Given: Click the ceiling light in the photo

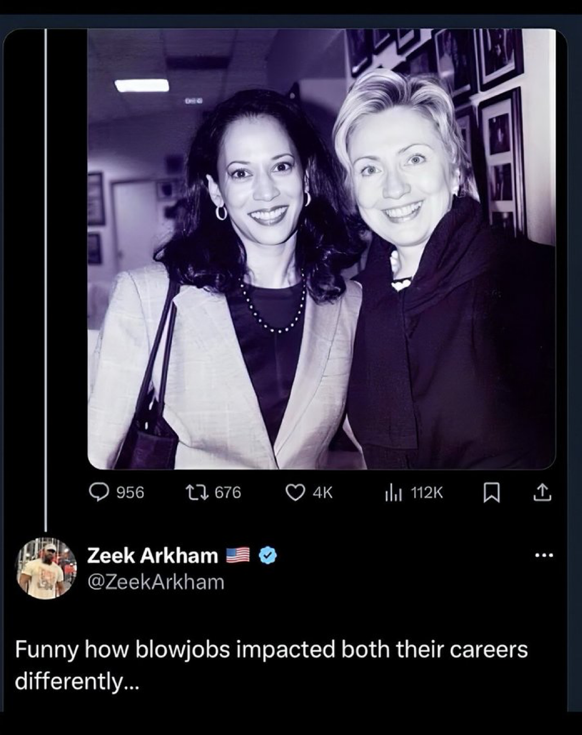Looking at the screenshot, I should 142,86.
